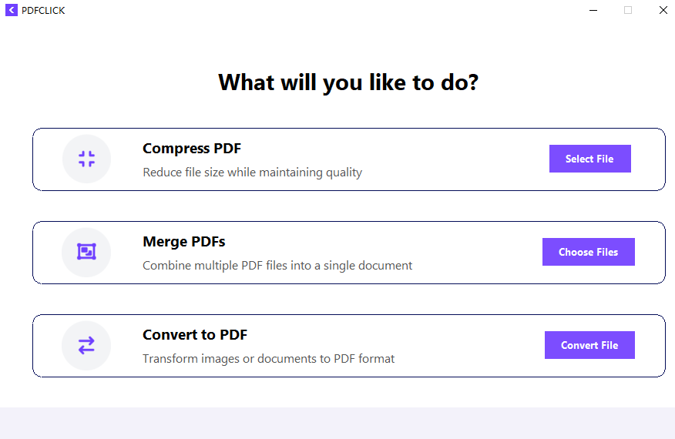Click the "Transform images or documents" description

click(x=268, y=359)
